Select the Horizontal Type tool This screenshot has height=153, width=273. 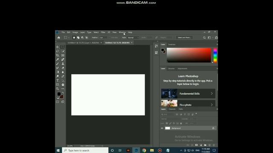coord(58,80)
